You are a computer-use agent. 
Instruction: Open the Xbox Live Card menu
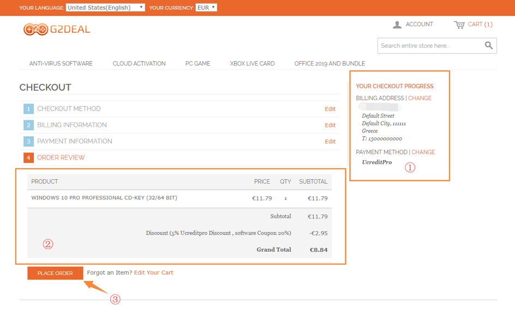click(252, 64)
